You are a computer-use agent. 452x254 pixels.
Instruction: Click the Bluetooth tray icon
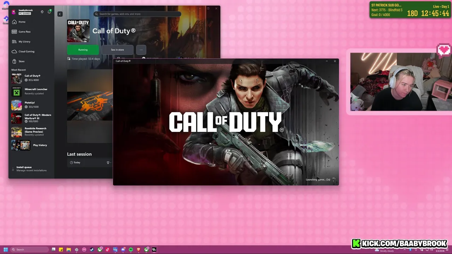[410, 250]
